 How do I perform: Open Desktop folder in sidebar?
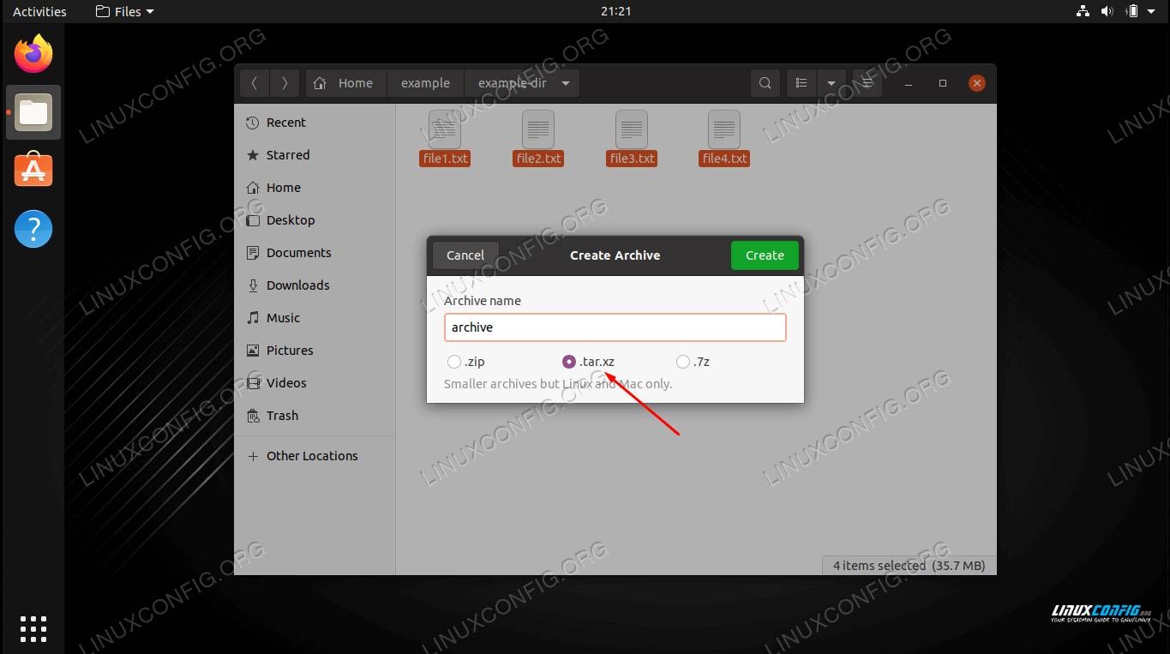point(315,220)
